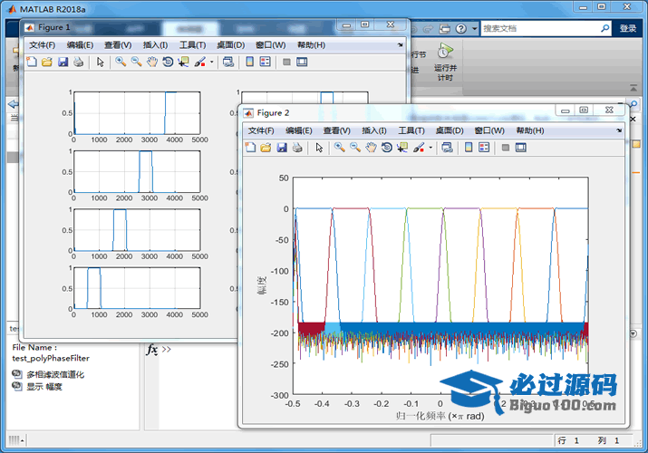Insert Colorbar icon in Figure 1 toolbar

tap(249, 62)
